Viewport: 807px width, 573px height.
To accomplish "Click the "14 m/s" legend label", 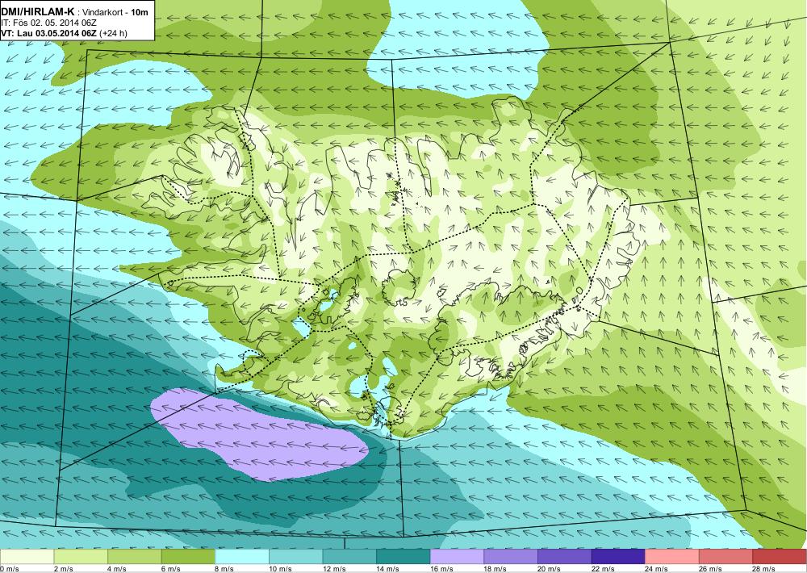I will pos(388,569).
